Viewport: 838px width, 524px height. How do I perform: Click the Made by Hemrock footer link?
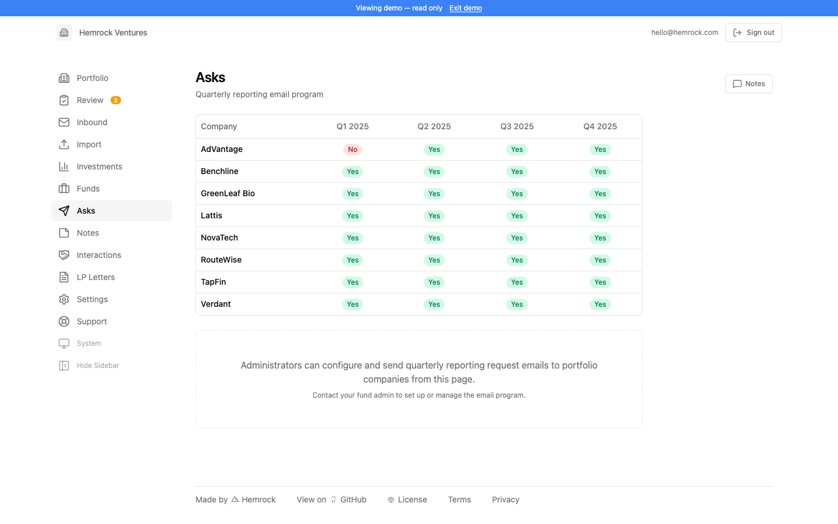(236, 500)
